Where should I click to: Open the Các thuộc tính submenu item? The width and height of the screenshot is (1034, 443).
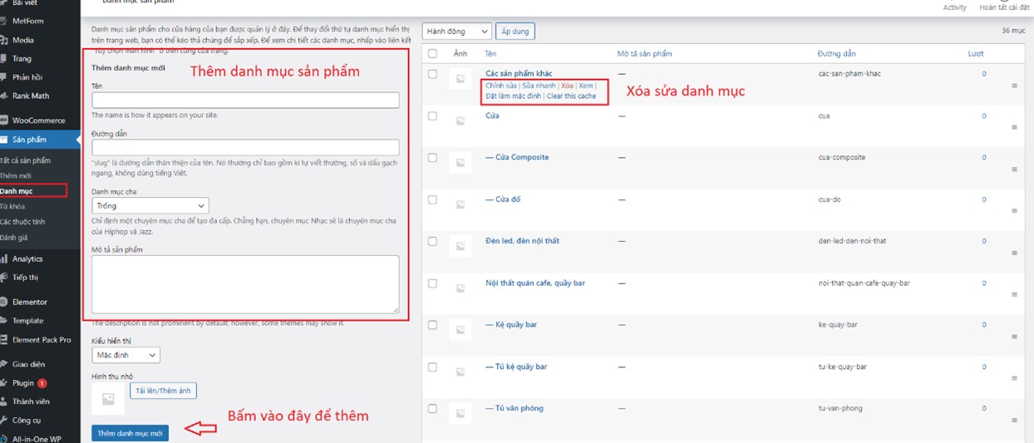[23, 222]
